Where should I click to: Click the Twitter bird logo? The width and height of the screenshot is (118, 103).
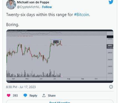click(111, 2)
